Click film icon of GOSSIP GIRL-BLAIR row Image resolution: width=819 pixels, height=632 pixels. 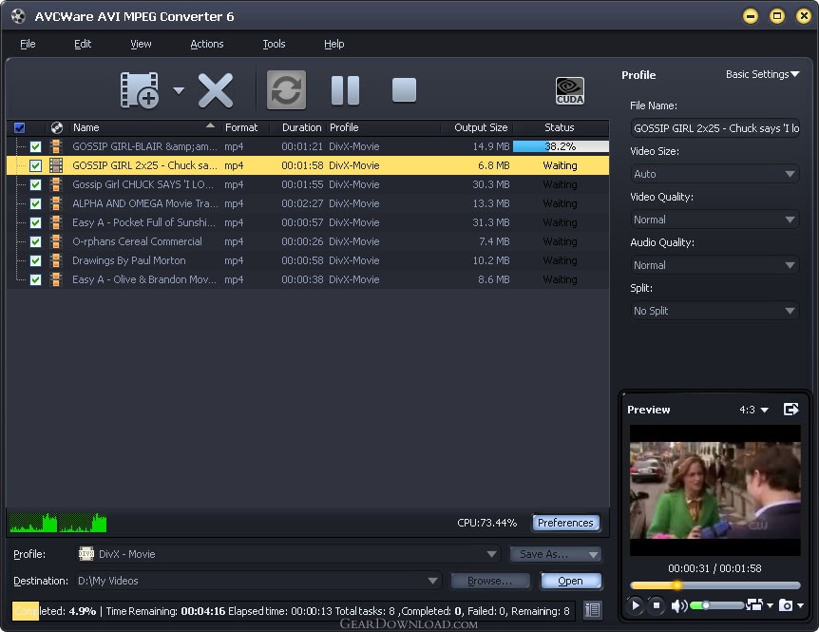coord(56,146)
